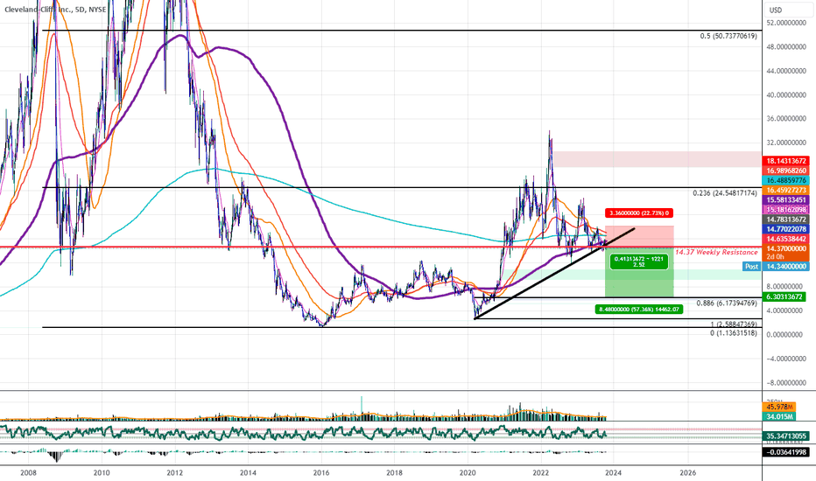Click the gray 14.78313672 price tag

[784, 220]
